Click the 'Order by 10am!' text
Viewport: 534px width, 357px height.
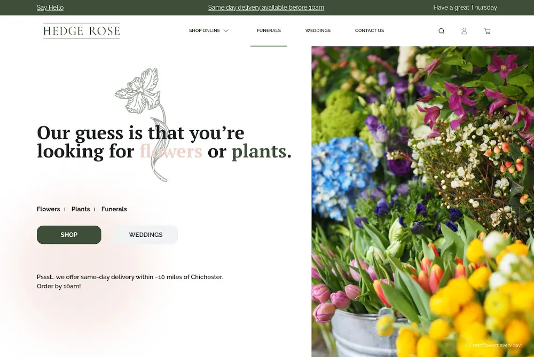[59, 286]
